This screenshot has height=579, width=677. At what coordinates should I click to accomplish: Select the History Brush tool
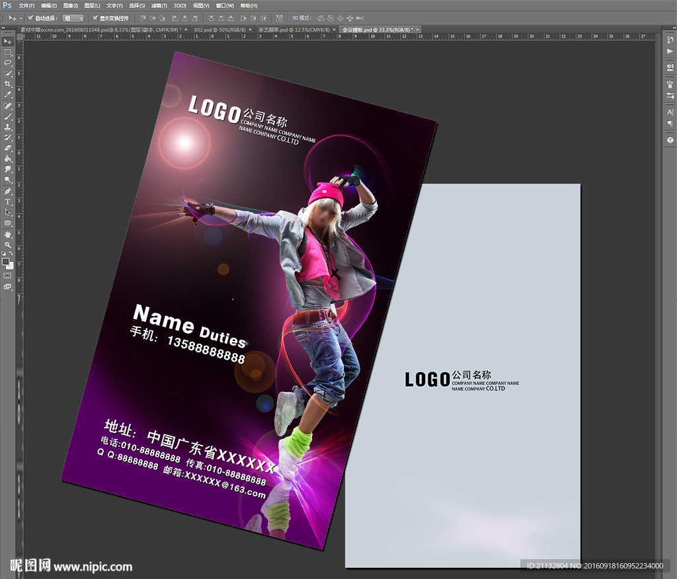pos(8,137)
